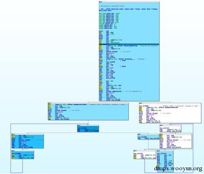This screenshot has width=204, height=174.
Task: Click title icons of the "Number over 5" node
Action: click(50, 103)
